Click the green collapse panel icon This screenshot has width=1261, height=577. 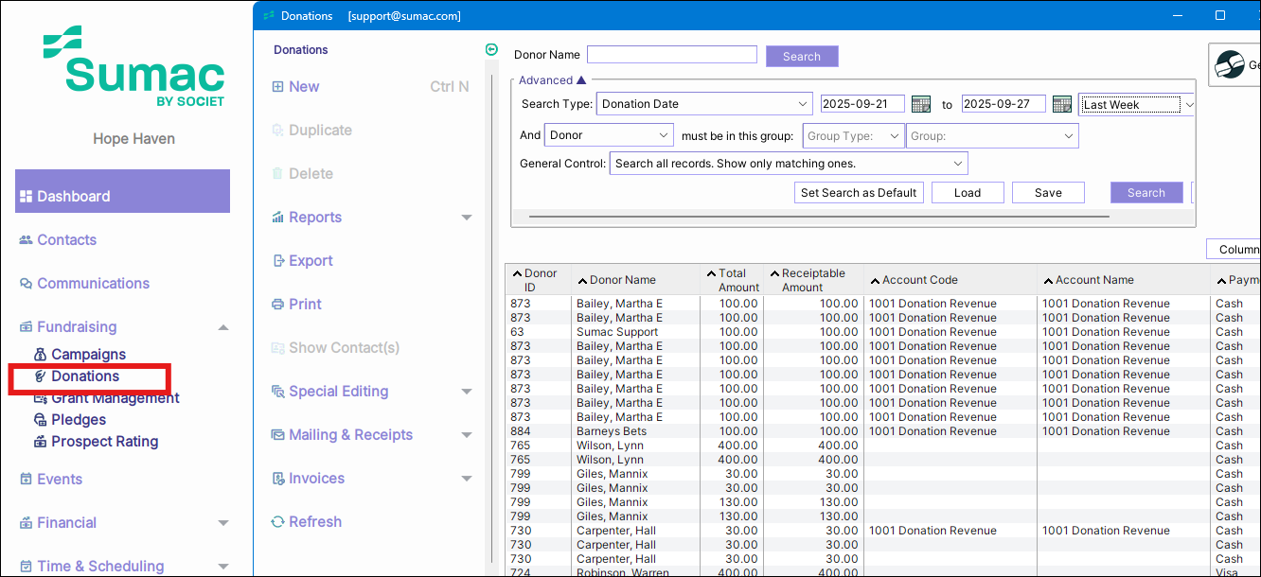491,50
